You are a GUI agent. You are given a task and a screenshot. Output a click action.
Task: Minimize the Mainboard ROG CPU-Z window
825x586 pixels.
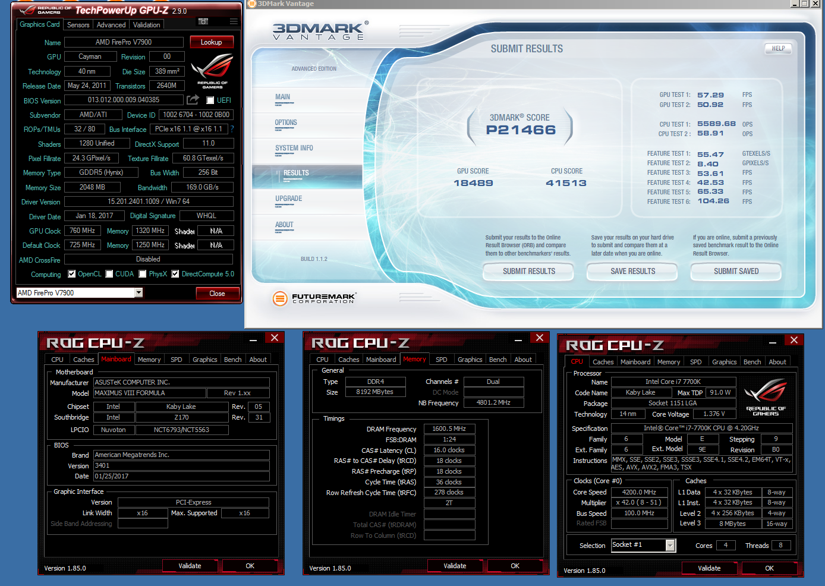coord(253,339)
